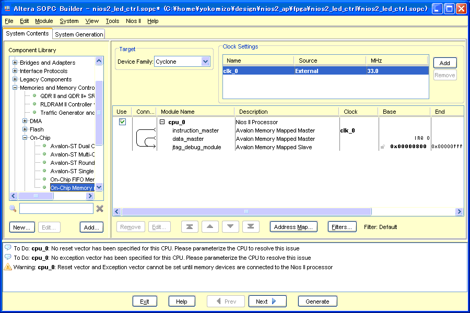Image resolution: width=470 pixels, height=313 pixels.
Task: Click the warning triangle icon for cpu_0
Action: click(8, 267)
